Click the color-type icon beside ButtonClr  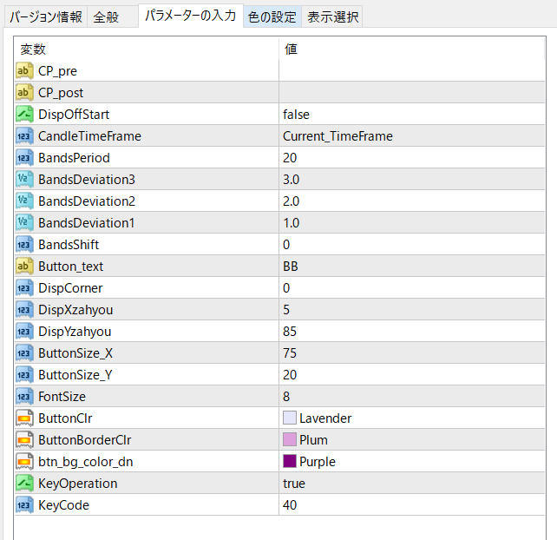tap(24, 418)
